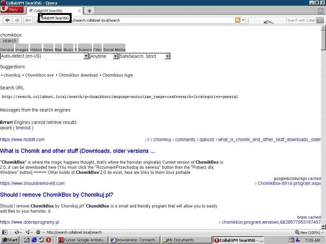The width and height of the screenshot is (326, 244).
Task: Click the Opera Unite status icon
Action: click(x=28, y=232)
